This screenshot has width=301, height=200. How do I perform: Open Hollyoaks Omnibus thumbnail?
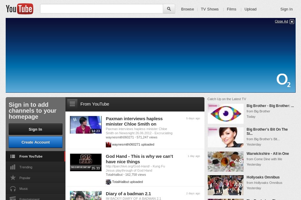226,185
